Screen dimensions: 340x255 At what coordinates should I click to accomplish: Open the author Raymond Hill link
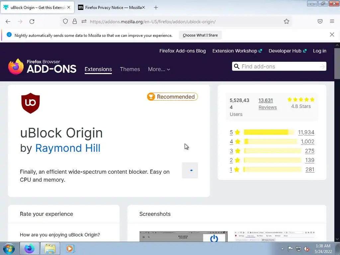[68, 148]
